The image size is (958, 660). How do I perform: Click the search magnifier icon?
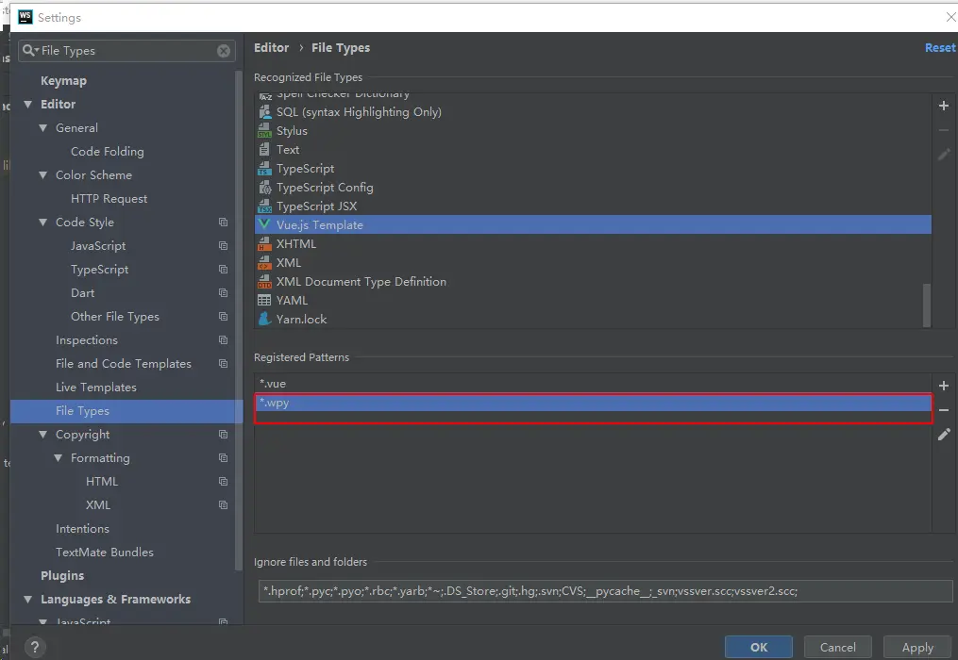pyautogui.click(x=29, y=50)
